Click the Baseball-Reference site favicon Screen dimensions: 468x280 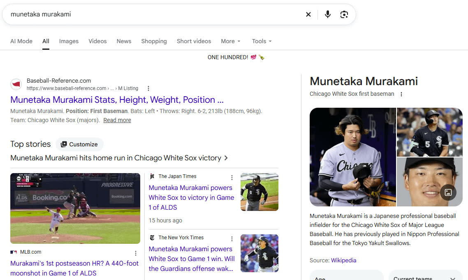16,84
